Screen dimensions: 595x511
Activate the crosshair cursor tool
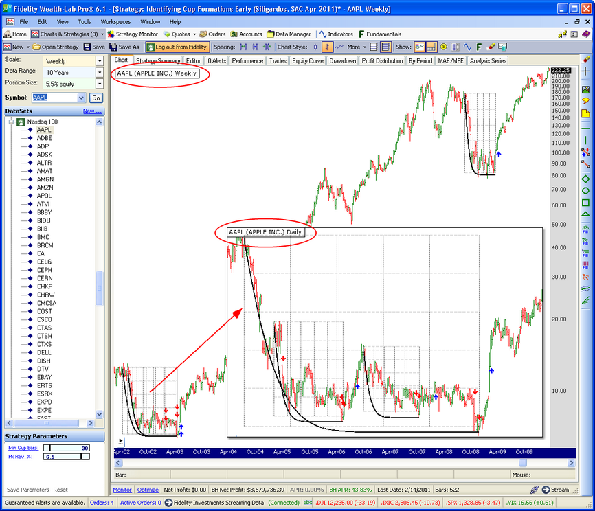tap(585, 71)
